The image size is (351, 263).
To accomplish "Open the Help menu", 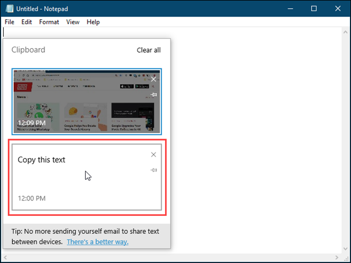I will (x=93, y=22).
